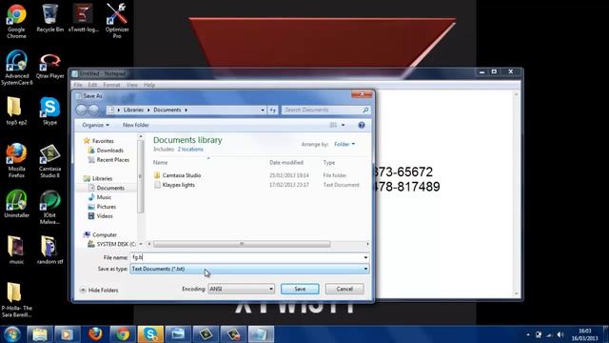Click the refresh button beside address bar
This screenshot has height=343, width=609.
(273, 111)
